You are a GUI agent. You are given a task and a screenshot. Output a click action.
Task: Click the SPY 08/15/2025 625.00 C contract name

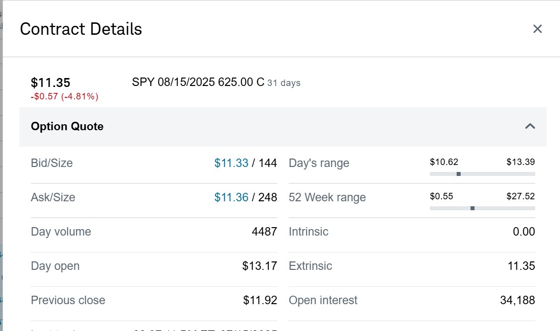(198, 83)
